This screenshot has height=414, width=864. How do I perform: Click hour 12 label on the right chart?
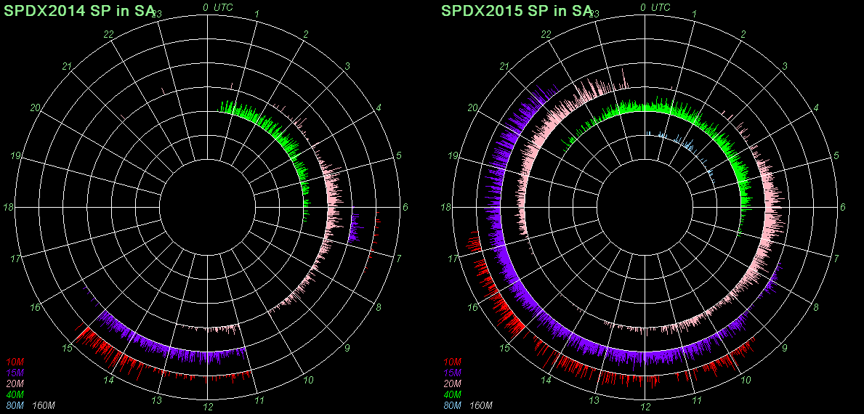coord(645,407)
